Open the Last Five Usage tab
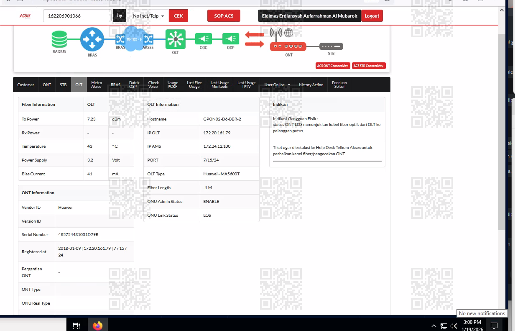This screenshot has height=331, width=515. point(194,85)
